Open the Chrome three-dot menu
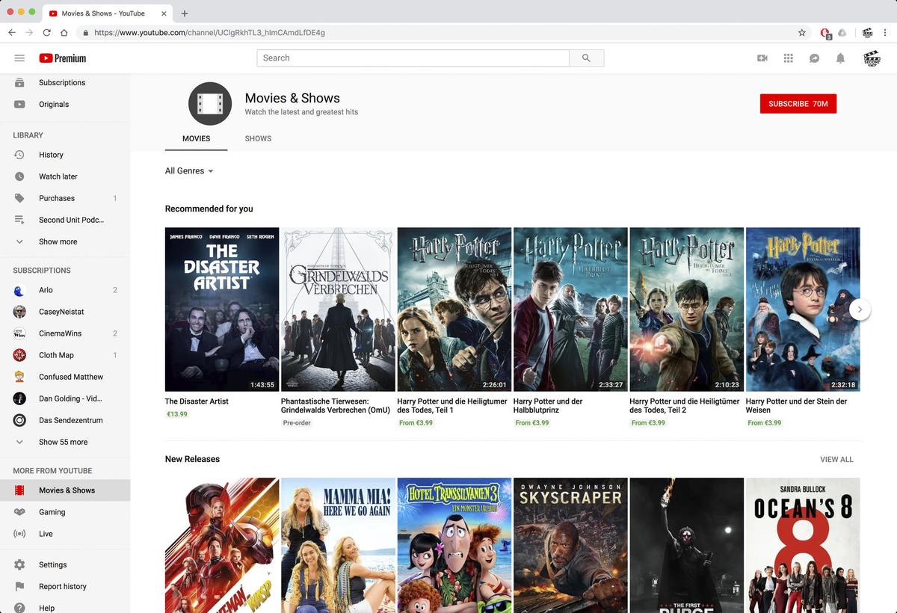This screenshot has width=897, height=613. pos(886,33)
